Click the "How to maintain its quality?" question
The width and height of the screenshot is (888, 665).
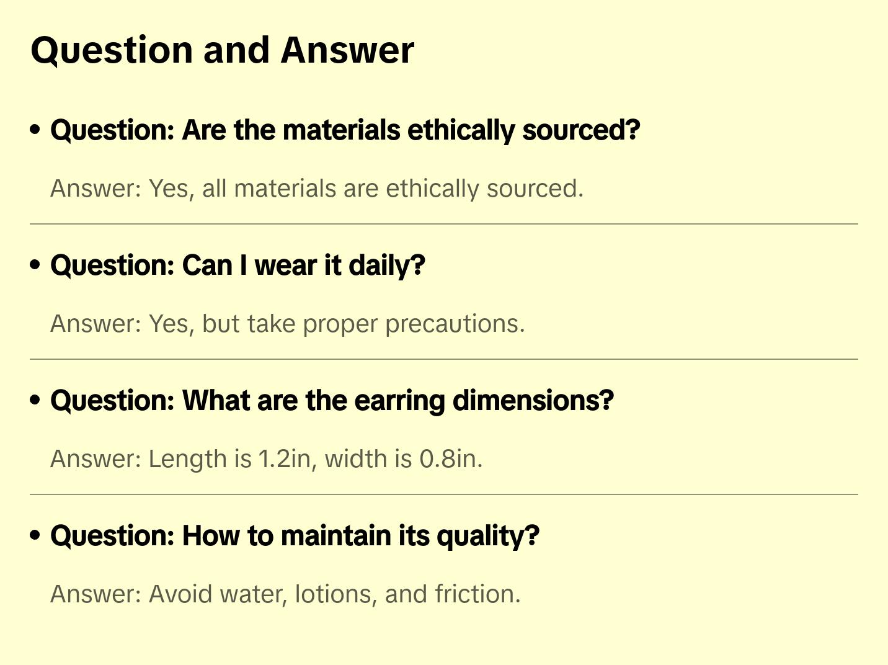click(x=295, y=536)
